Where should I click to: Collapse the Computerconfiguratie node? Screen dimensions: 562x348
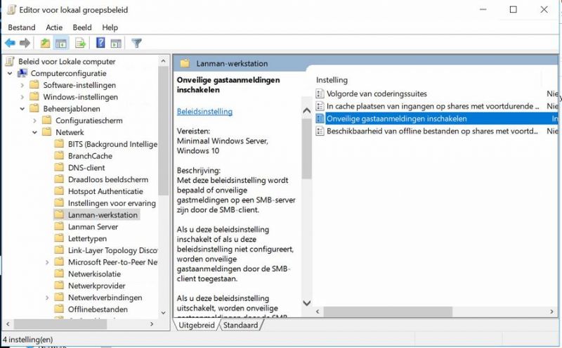(x=10, y=73)
